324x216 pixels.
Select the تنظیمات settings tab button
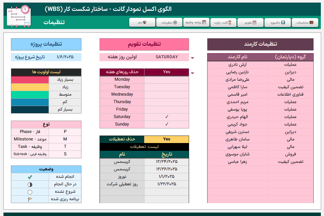tap(169, 22)
